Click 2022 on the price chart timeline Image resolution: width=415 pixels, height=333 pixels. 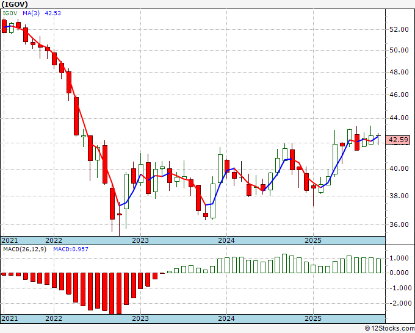(54, 240)
